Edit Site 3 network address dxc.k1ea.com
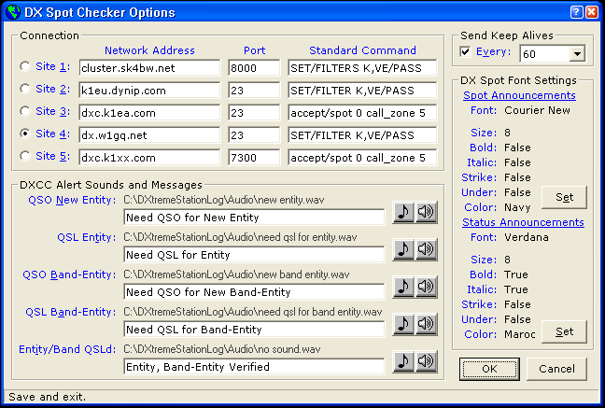This screenshot has width=605, height=408. pyautogui.click(x=149, y=113)
